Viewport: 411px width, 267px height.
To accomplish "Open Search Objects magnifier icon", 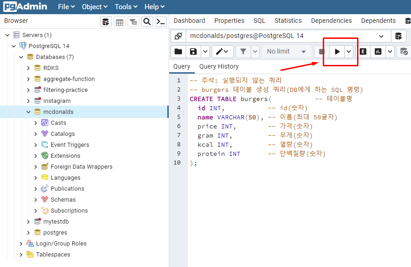I will point(147,22).
